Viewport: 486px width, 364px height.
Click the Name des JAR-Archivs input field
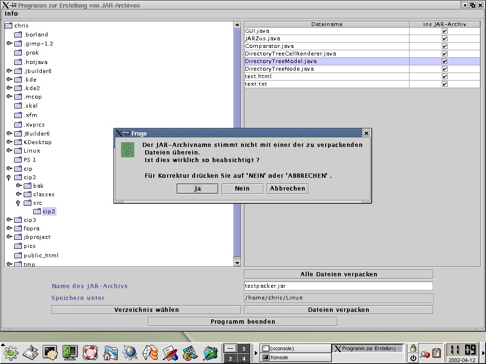[x=339, y=286]
